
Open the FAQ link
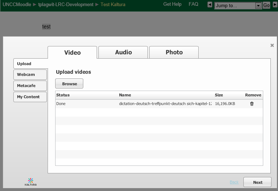coord(193,4)
